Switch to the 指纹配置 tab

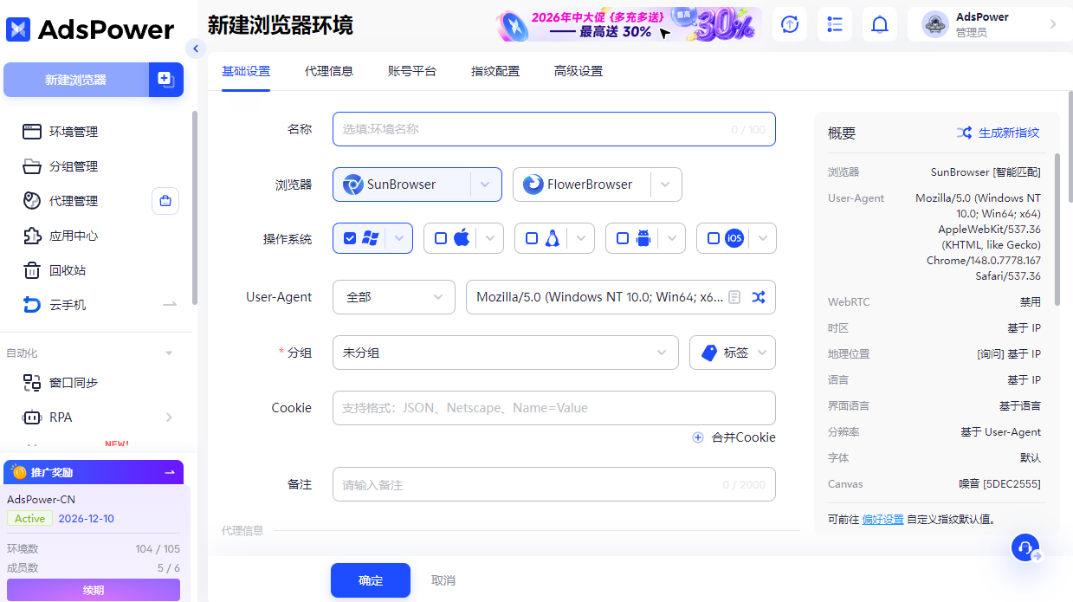coord(495,71)
